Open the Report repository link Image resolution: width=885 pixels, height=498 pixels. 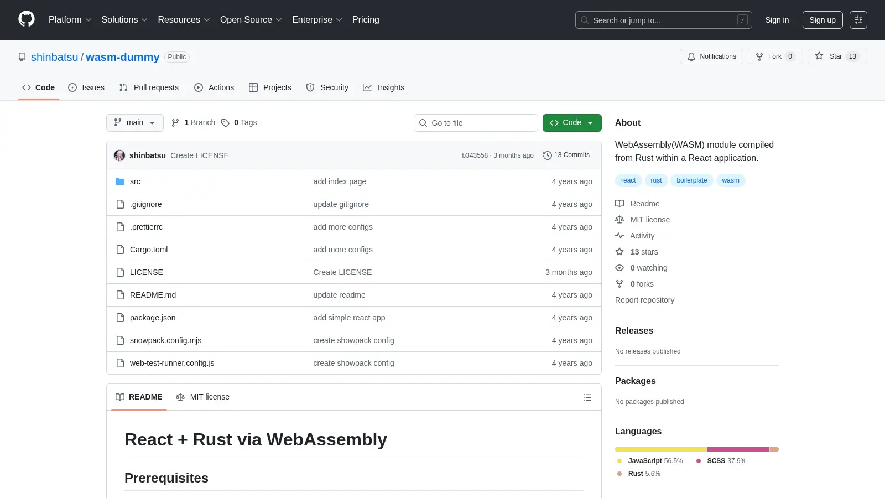[x=645, y=300]
